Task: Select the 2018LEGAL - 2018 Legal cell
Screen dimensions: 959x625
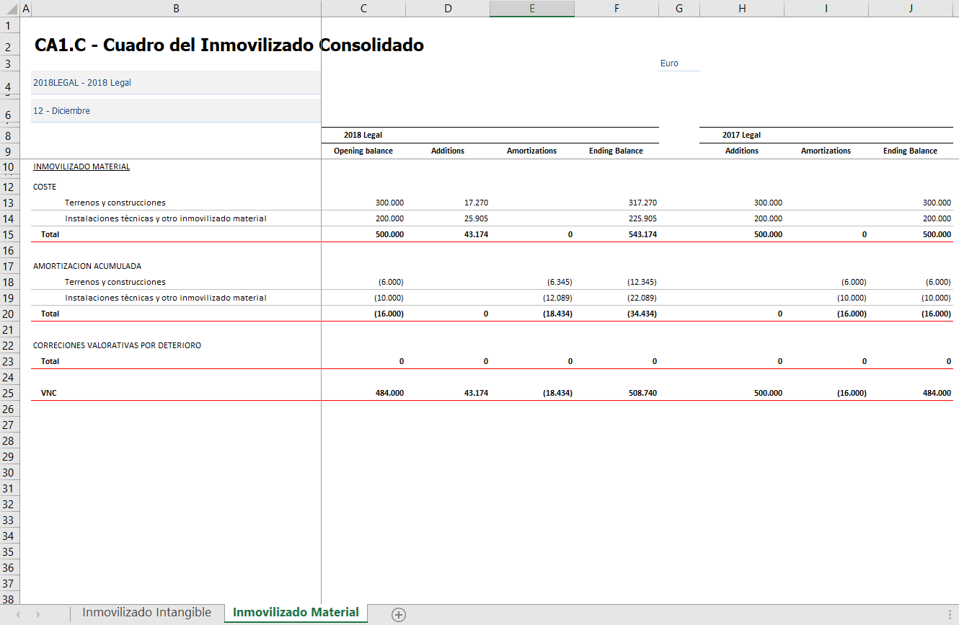Action: pyautogui.click(x=175, y=83)
